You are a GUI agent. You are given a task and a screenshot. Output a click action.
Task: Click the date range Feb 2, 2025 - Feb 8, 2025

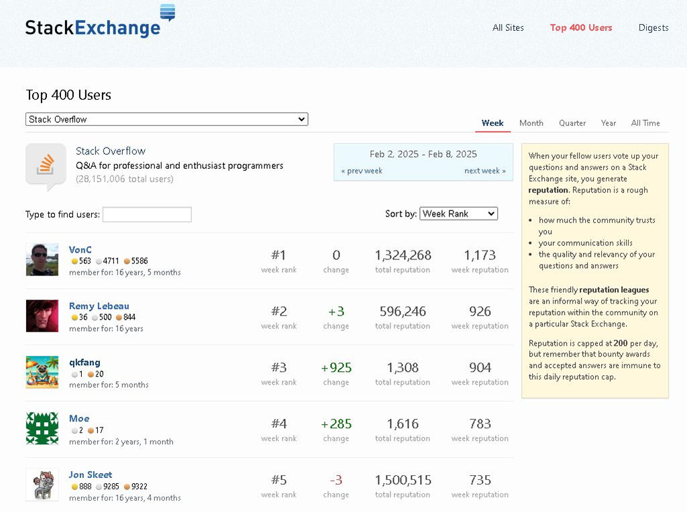point(423,154)
